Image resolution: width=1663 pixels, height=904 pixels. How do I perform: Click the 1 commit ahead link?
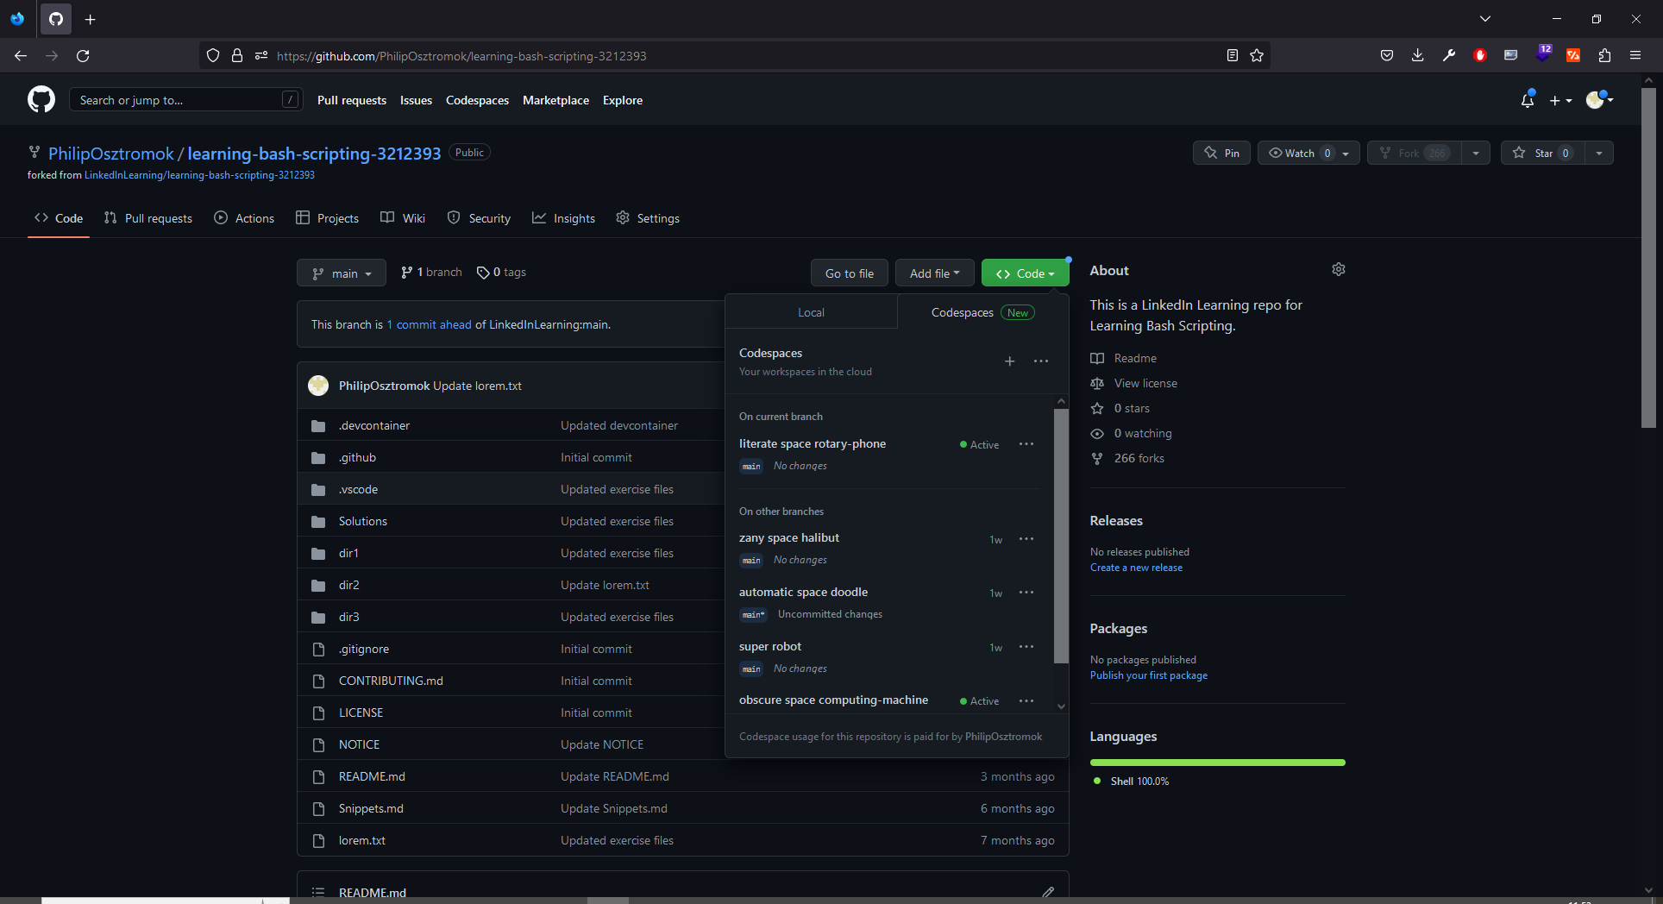pyautogui.click(x=429, y=324)
